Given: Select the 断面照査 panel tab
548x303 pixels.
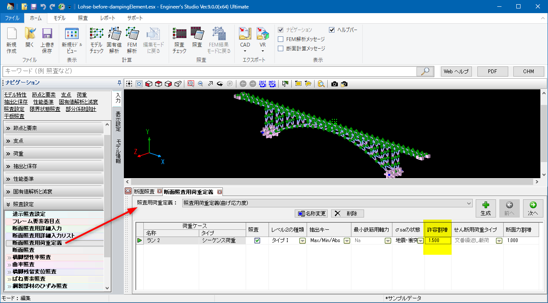Looking at the screenshot, I should click(144, 192).
